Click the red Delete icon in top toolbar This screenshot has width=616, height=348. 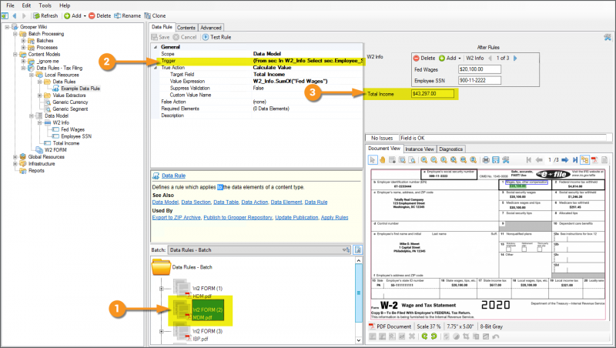pos(92,15)
